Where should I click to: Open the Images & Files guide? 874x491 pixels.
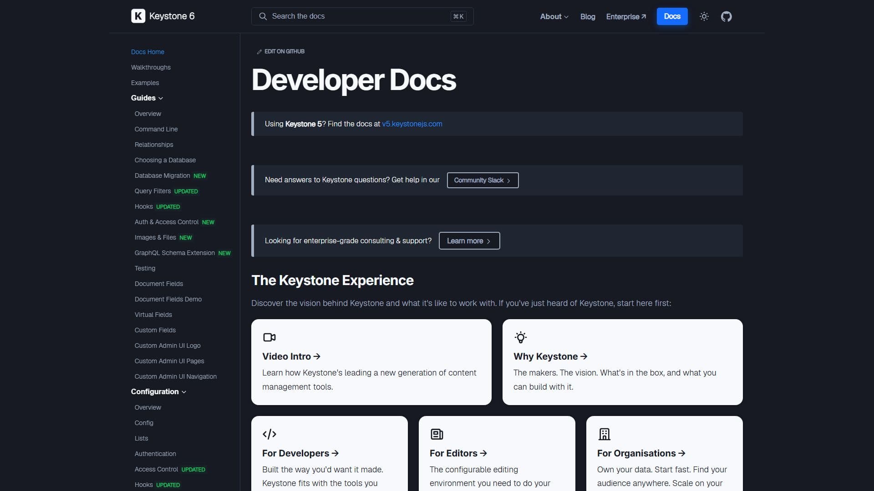[155, 237]
